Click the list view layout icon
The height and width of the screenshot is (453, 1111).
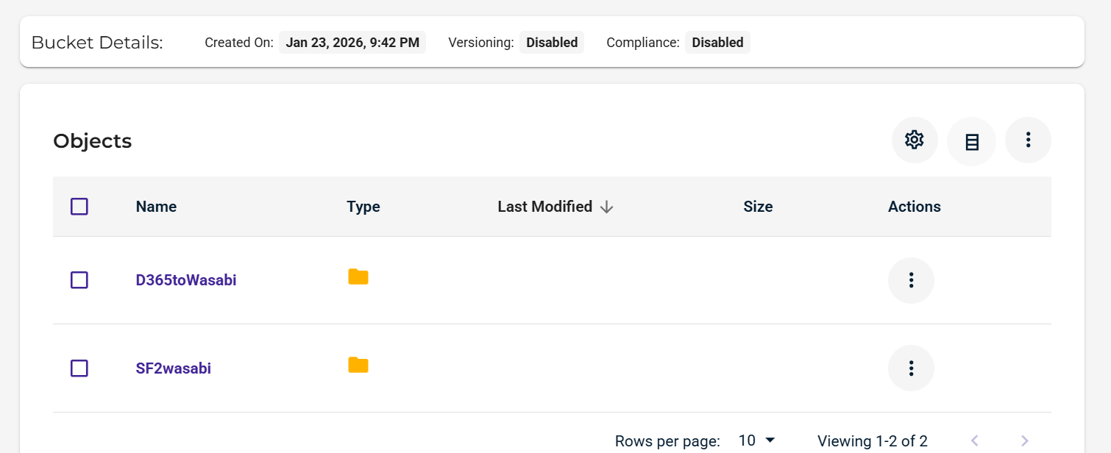tap(971, 141)
